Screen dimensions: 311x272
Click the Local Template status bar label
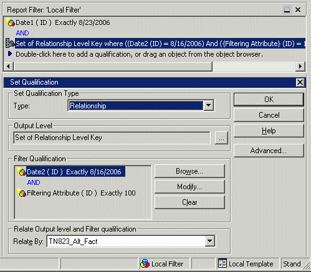point(251,264)
